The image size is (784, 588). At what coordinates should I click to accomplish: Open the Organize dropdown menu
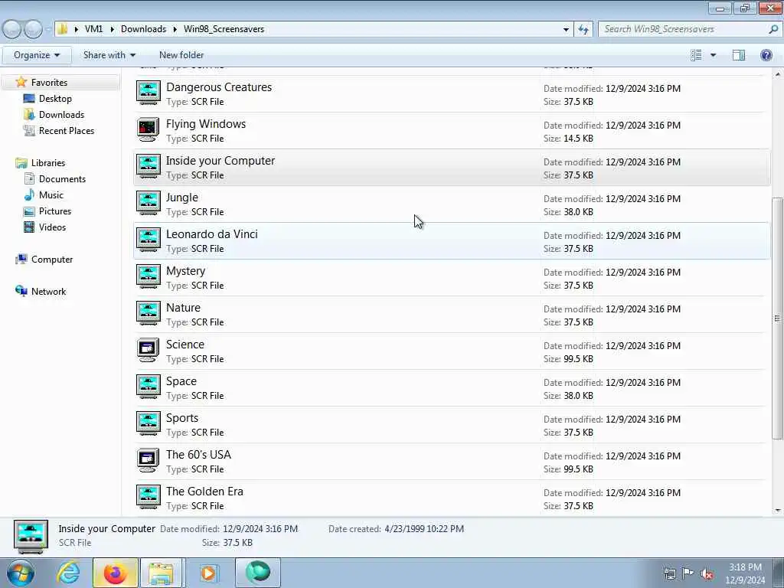(37, 55)
